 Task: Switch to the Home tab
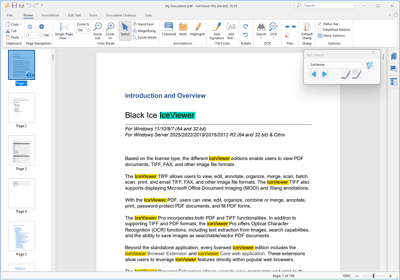(28, 15)
